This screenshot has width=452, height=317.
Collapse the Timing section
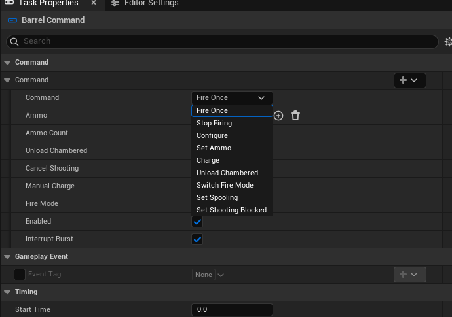pos(7,292)
